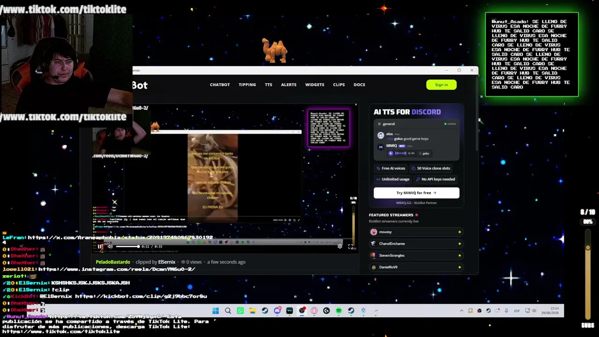Click the Unlimited usage chip
Screen dimensions: 599x337
tap(393, 179)
